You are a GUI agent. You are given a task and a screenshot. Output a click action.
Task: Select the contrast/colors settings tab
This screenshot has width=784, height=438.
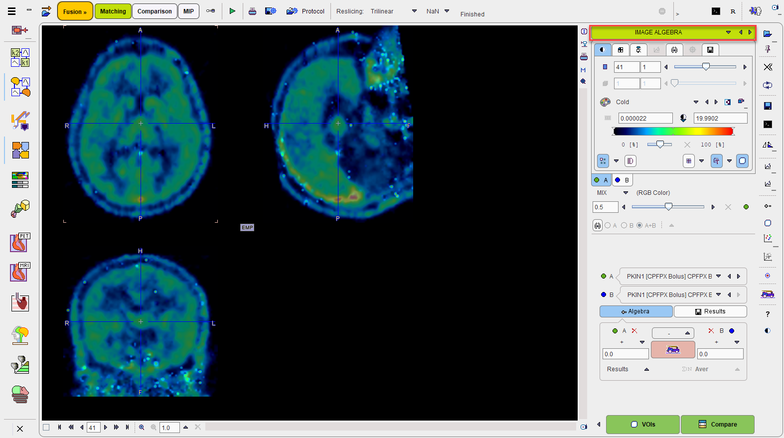point(603,49)
